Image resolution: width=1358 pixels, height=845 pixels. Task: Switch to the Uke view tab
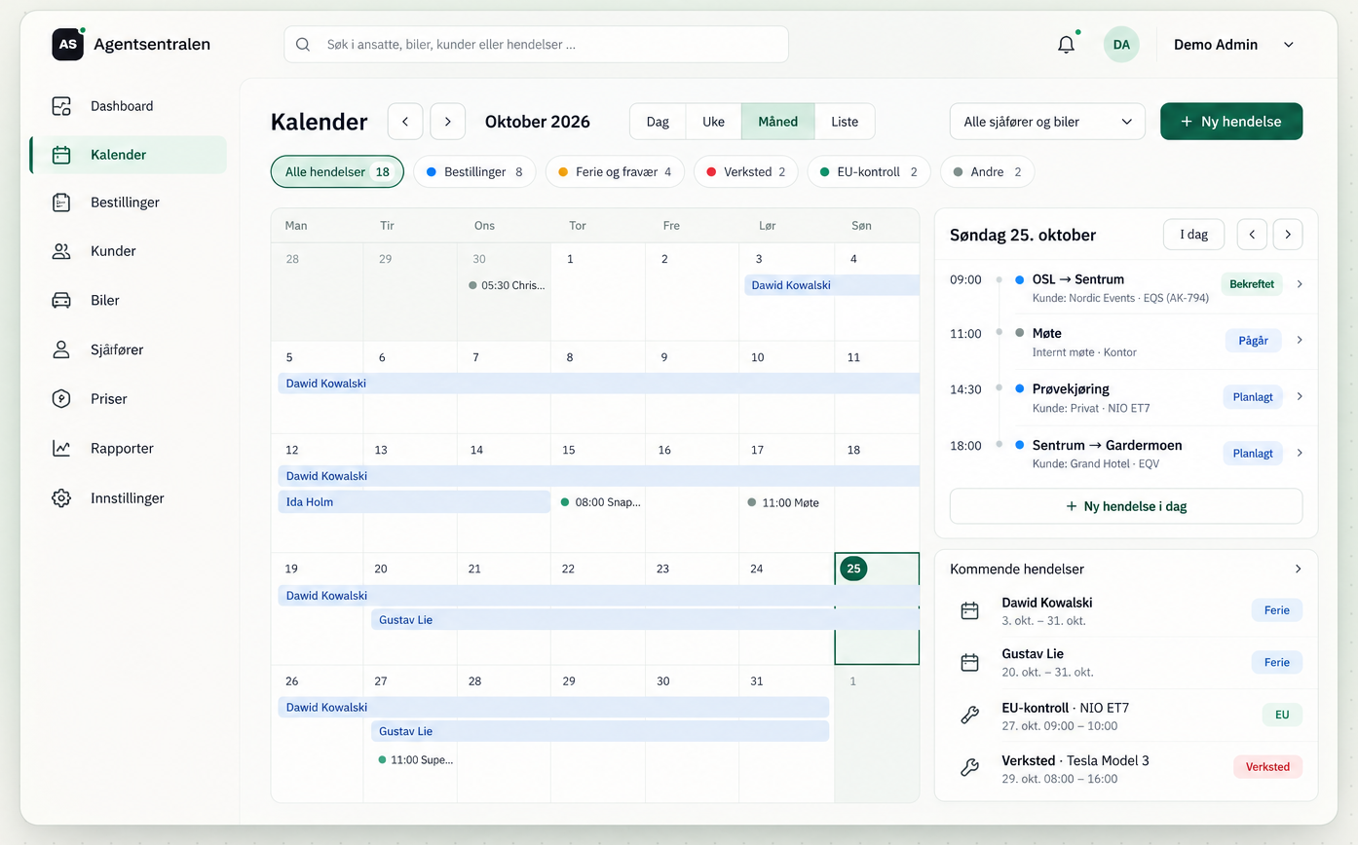pos(713,122)
